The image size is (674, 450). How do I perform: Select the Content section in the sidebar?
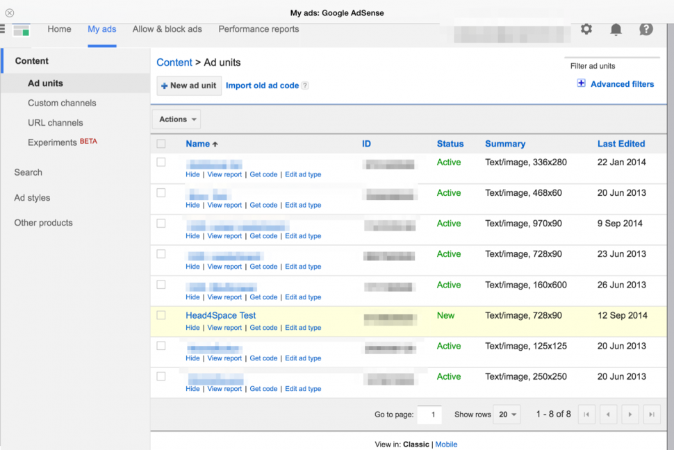32,61
